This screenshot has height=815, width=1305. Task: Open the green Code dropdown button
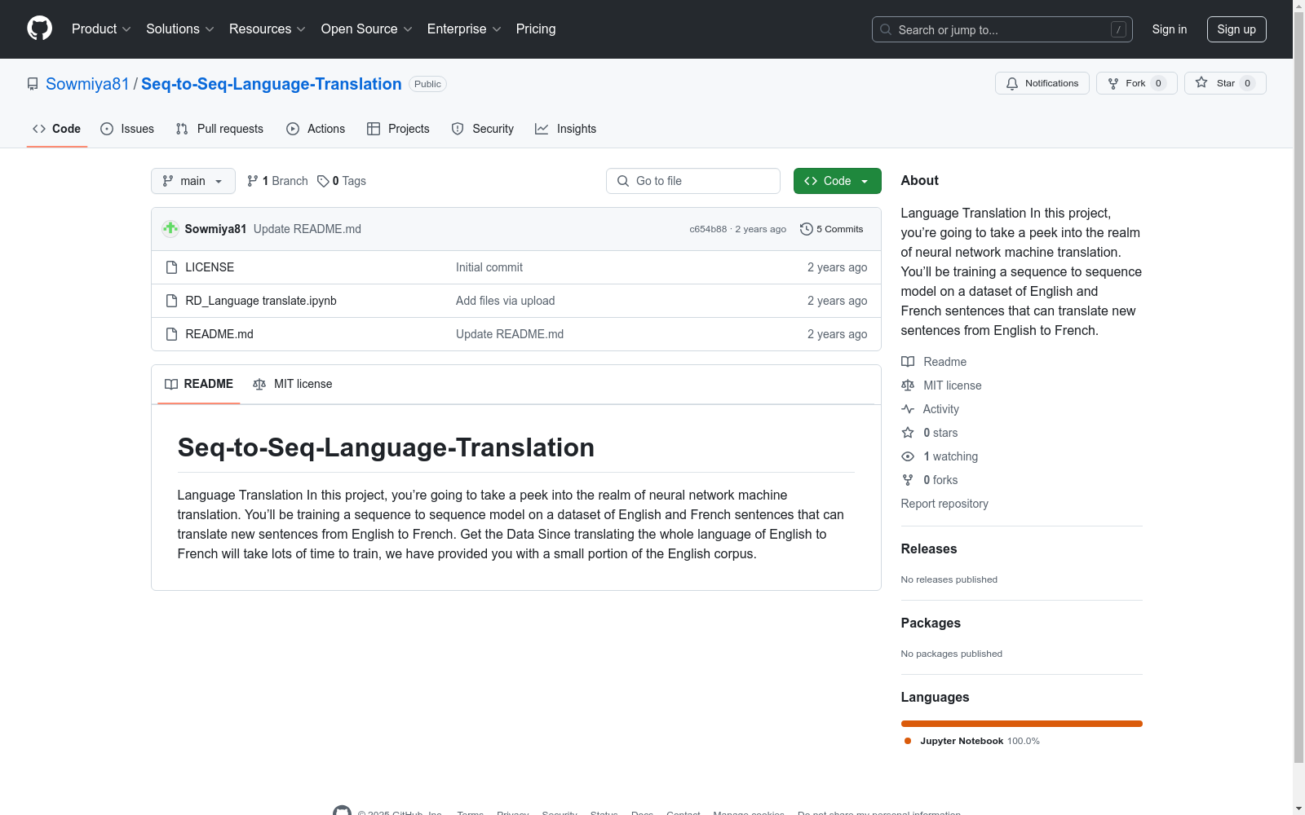pyautogui.click(x=838, y=181)
